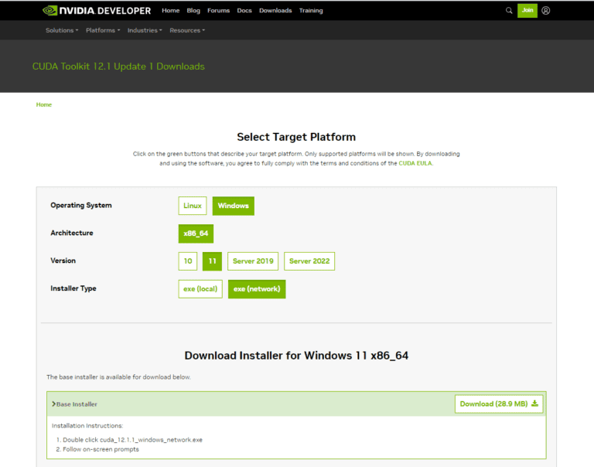The height and width of the screenshot is (467, 594).
Task: Select Linux as the operating system
Action: (193, 206)
